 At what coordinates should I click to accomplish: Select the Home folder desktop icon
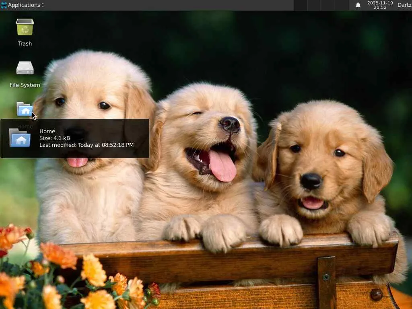coord(25,109)
